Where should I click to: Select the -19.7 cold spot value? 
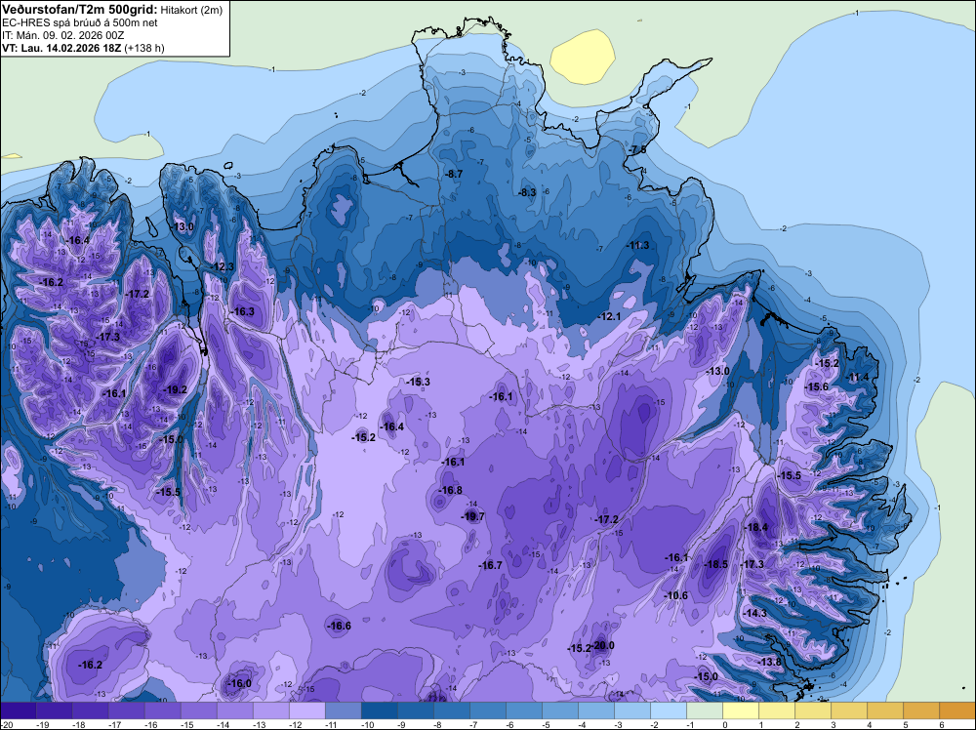(472, 516)
